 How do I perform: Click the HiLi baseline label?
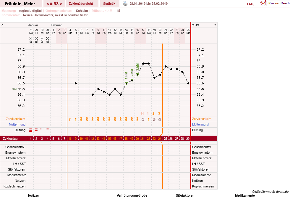[14, 89]
